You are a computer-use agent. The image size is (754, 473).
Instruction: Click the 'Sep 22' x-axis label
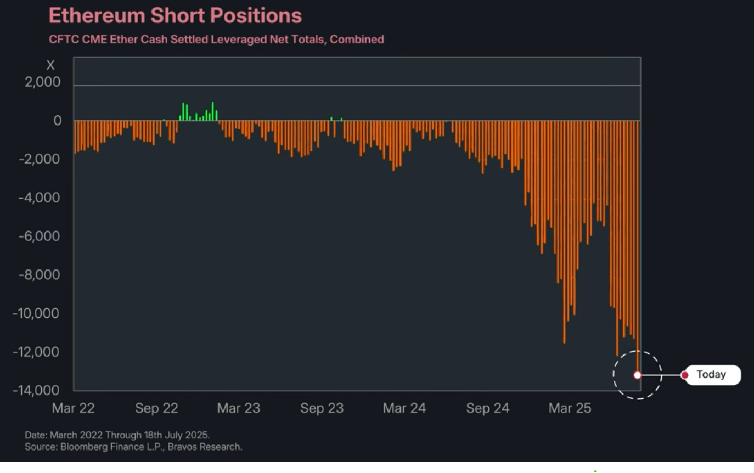tap(156, 408)
